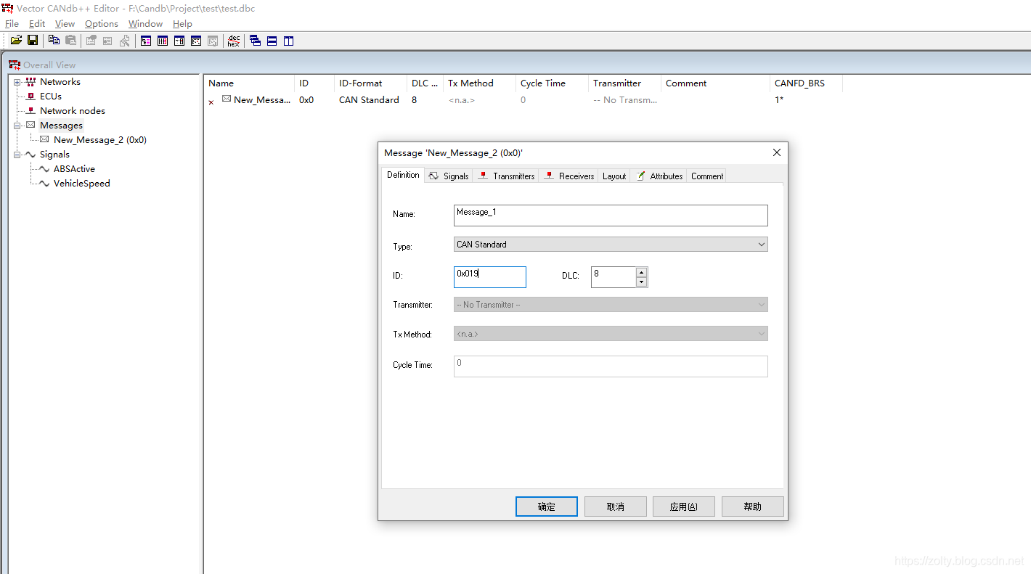Tile windows vertically via toolbar icon
Image resolution: width=1031 pixels, height=574 pixels.
(x=288, y=41)
